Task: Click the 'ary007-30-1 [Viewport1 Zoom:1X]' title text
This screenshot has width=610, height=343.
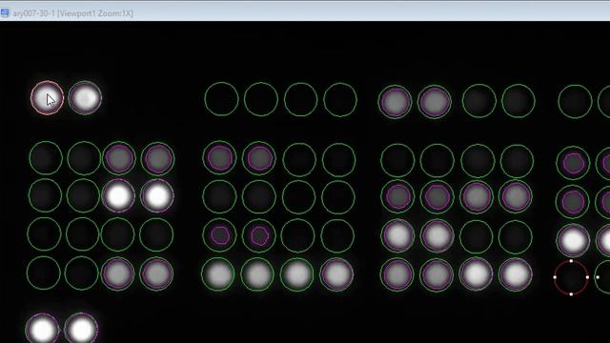Action: click(72, 13)
